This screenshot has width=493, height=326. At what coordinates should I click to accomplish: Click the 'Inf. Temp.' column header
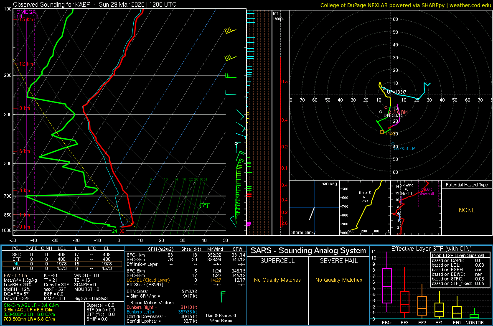278,16
